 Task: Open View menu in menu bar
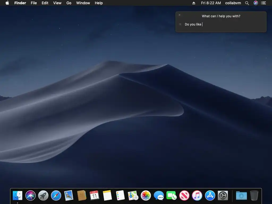tap(57, 3)
